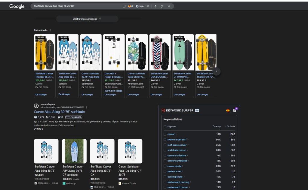Image resolution: width=308 pixels, height=190 pixels.
Task: Expand 'Mostrar más campañas' dropdown
Action: 87,19
